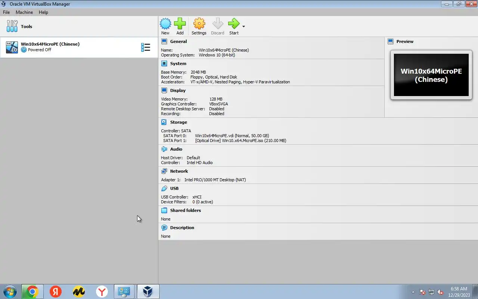This screenshot has height=299, width=478.
Task: Click the Windows 10 64-bit OS icon
Action: coord(12,47)
